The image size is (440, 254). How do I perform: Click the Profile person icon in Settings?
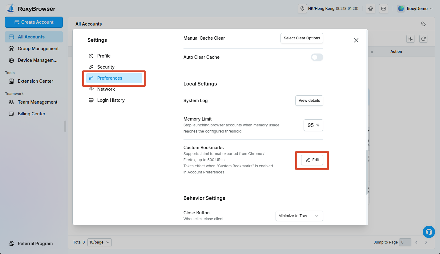91,56
